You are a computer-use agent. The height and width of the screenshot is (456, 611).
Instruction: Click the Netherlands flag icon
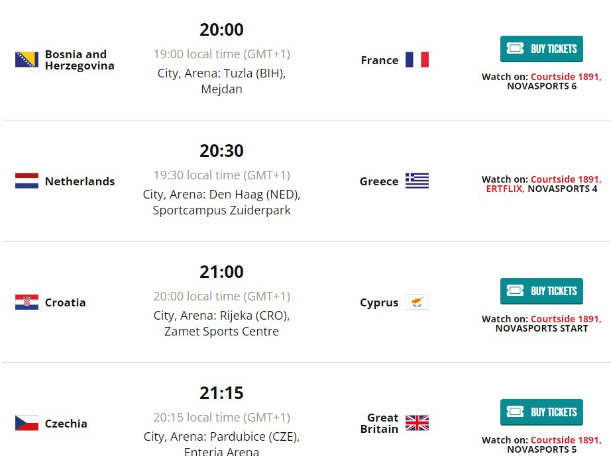tap(27, 181)
